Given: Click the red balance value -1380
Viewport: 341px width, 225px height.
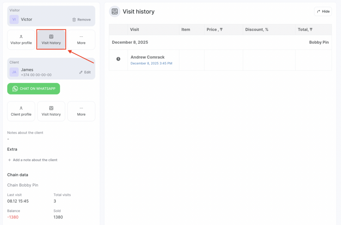Looking at the screenshot, I should click(x=13, y=217).
